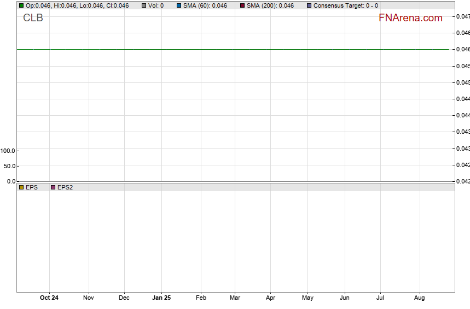Click the green OHLC price legend swatch
Screen dimensions: 470x309
(21, 5)
